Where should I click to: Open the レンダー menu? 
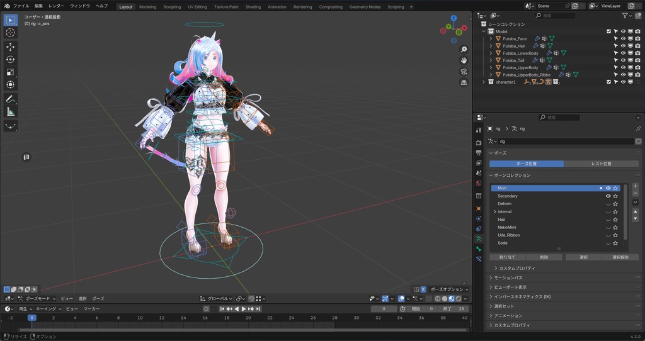click(56, 6)
